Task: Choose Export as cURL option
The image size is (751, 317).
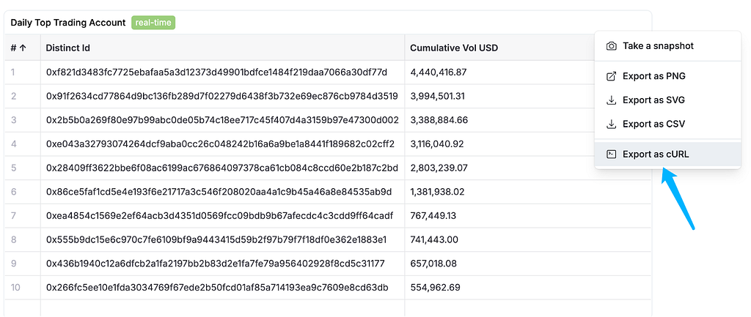Action: [667, 154]
